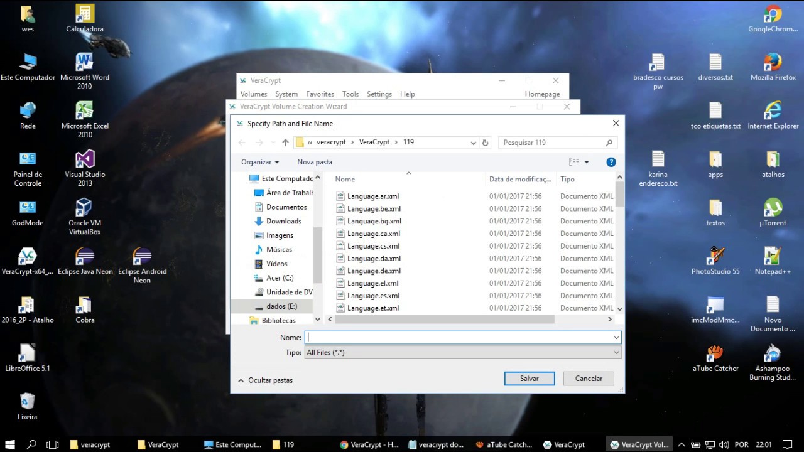Click the file list horizontal scrollbar
This screenshot has width=804, height=452.
445,320
